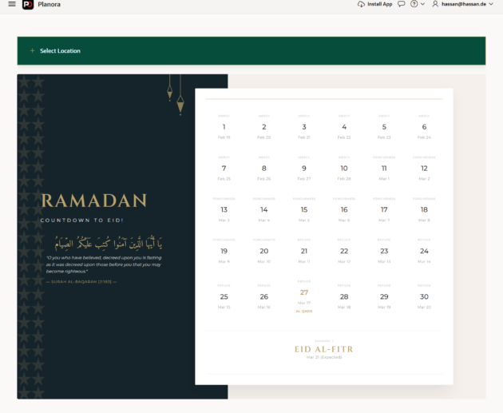Select Ramadan day 10, Feb 28
The height and width of the screenshot is (413, 503).
coord(344,169)
